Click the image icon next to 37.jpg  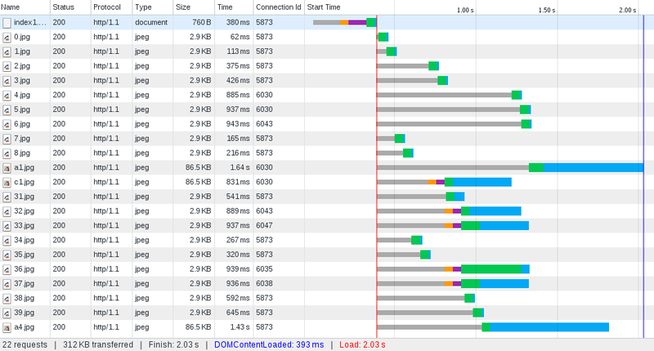pyautogui.click(x=7, y=284)
